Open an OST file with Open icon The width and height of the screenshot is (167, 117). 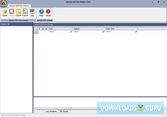(x=5, y=13)
